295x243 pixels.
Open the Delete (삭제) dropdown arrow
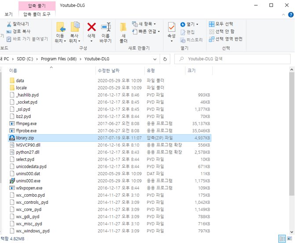(x=92, y=41)
